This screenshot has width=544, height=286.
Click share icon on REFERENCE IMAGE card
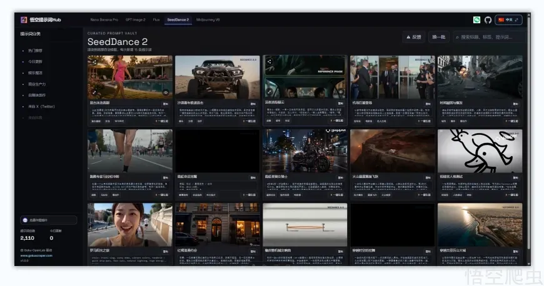(x=269, y=62)
